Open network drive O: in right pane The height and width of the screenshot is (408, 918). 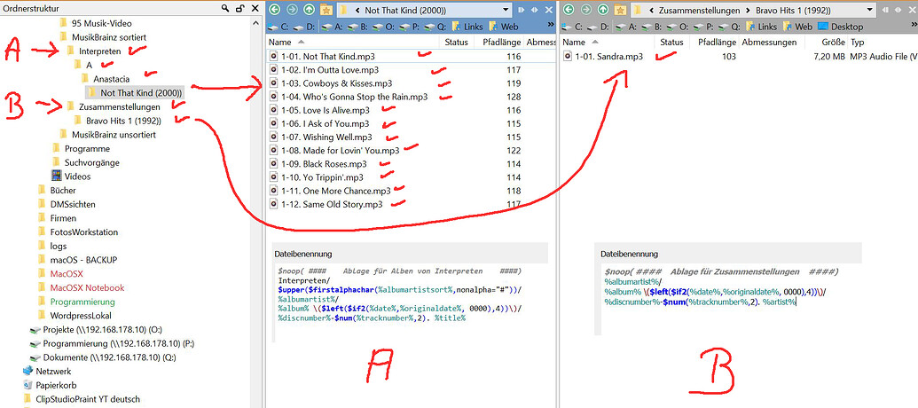point(676,27)
